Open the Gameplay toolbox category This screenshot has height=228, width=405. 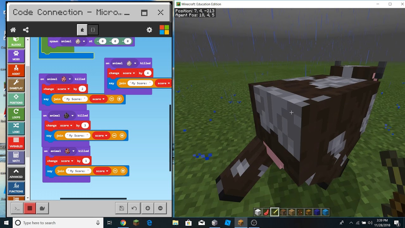pos(16,85)
